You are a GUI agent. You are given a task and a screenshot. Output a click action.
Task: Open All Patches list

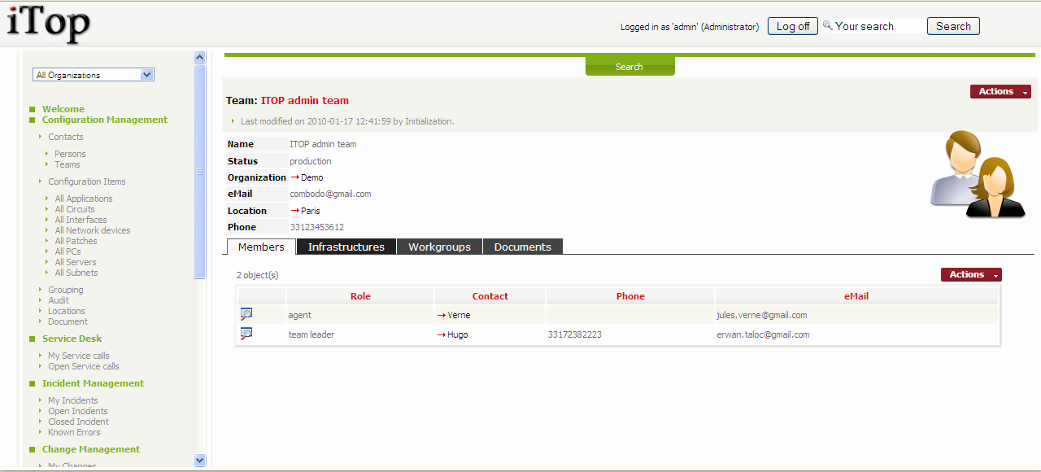[76, 241]
